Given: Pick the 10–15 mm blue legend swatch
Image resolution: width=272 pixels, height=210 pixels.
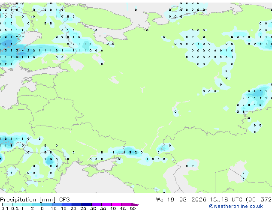Looking at the screenshot, I should click(x=57, y=204).
